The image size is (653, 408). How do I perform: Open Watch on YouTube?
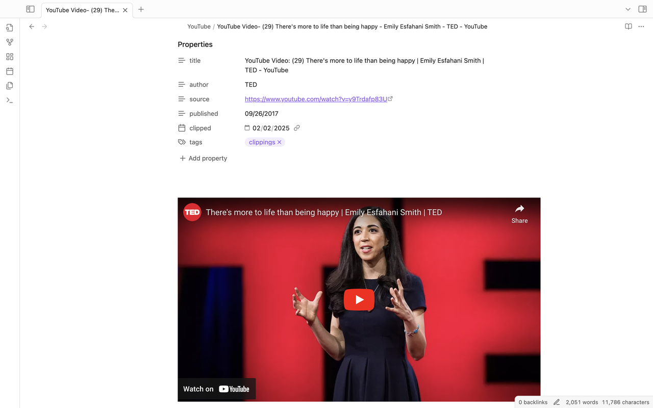(x=216, y=389)
